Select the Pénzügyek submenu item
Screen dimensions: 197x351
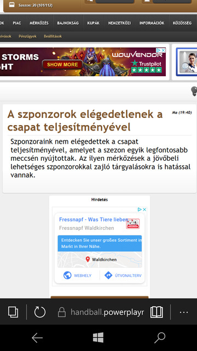tap(28, 36)
